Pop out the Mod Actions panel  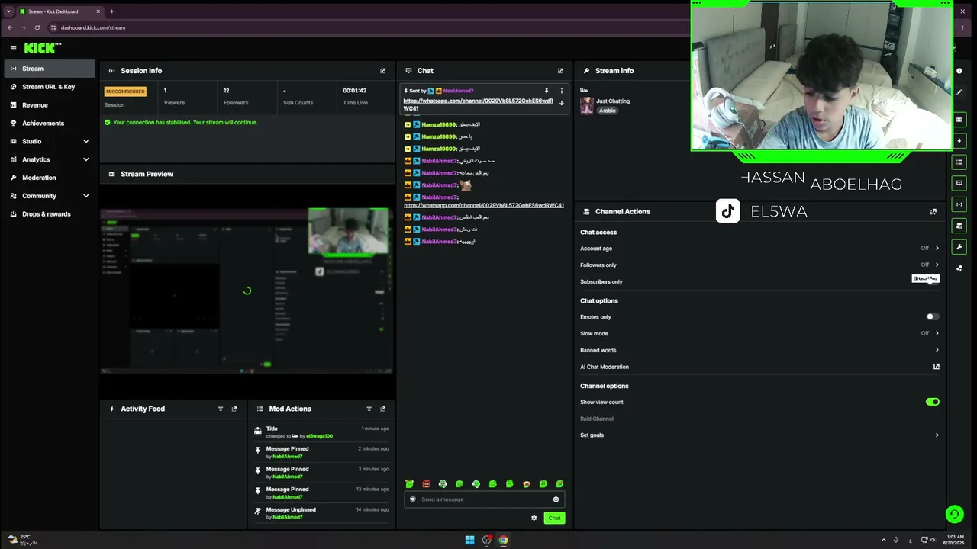(x=383, y=409)
